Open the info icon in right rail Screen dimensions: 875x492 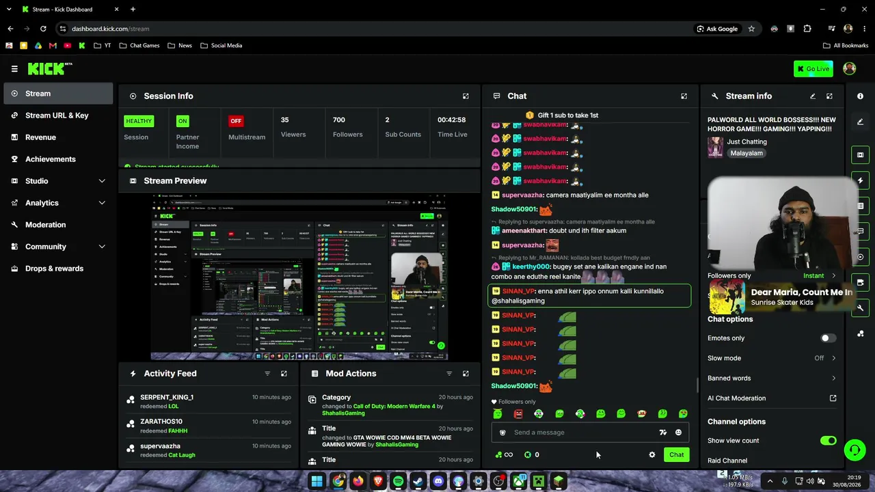860,96
